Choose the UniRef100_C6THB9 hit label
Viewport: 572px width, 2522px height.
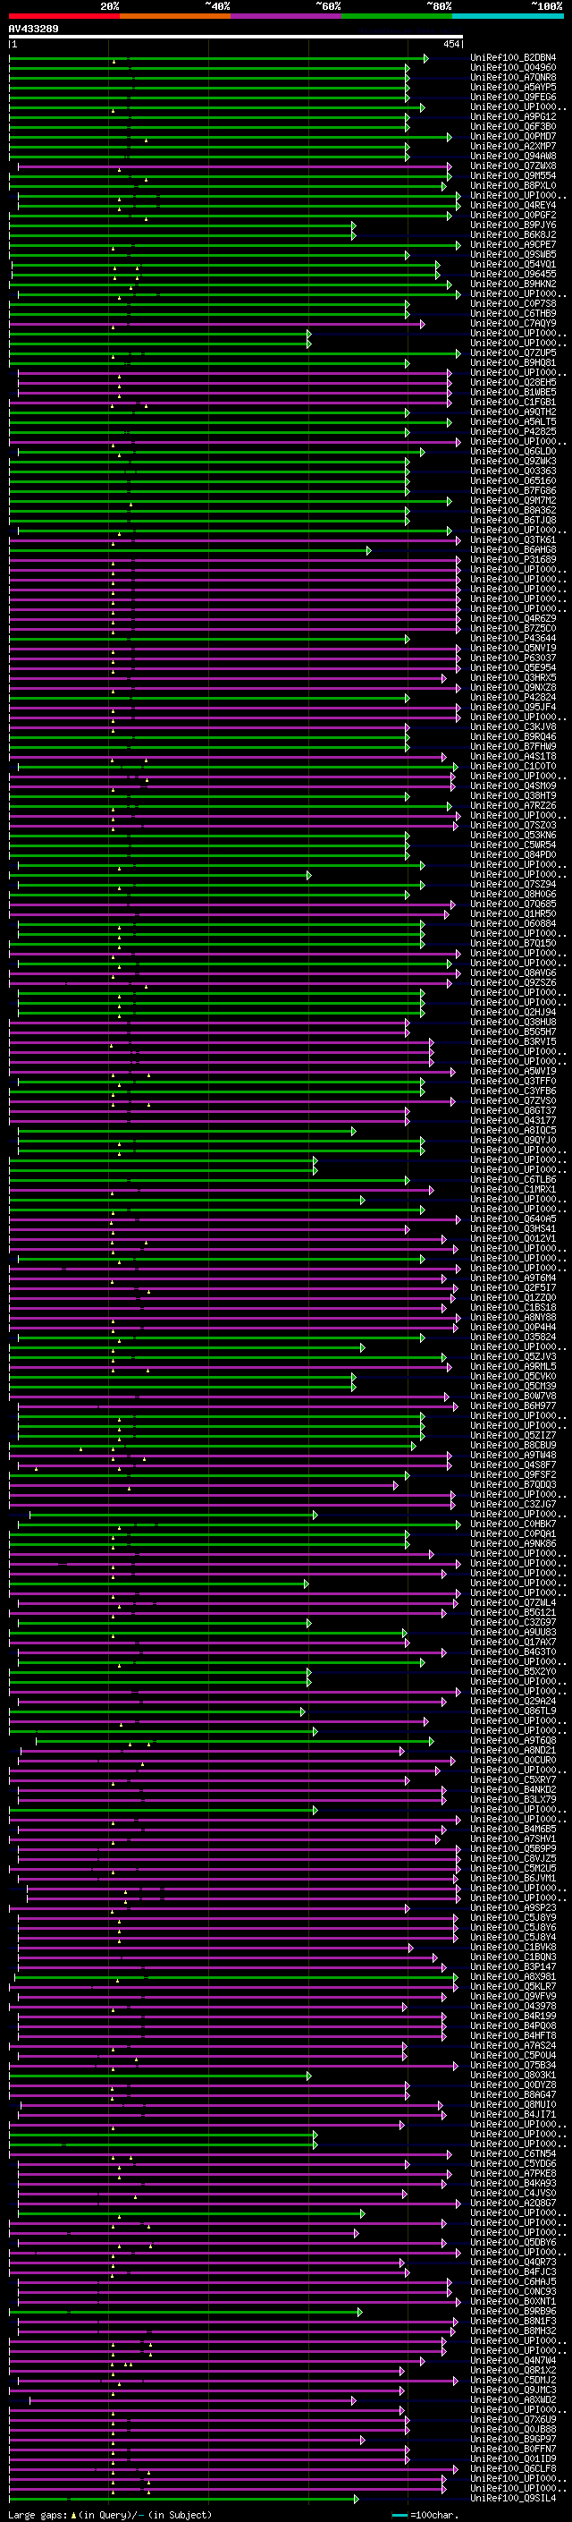(x=513, y=313)
